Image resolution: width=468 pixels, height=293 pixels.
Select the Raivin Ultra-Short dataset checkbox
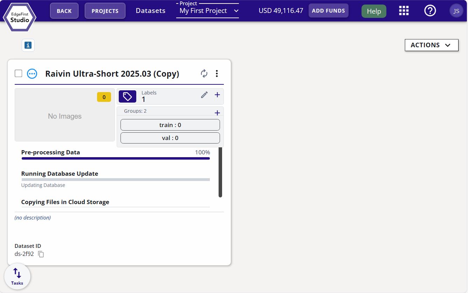[19, 74]
